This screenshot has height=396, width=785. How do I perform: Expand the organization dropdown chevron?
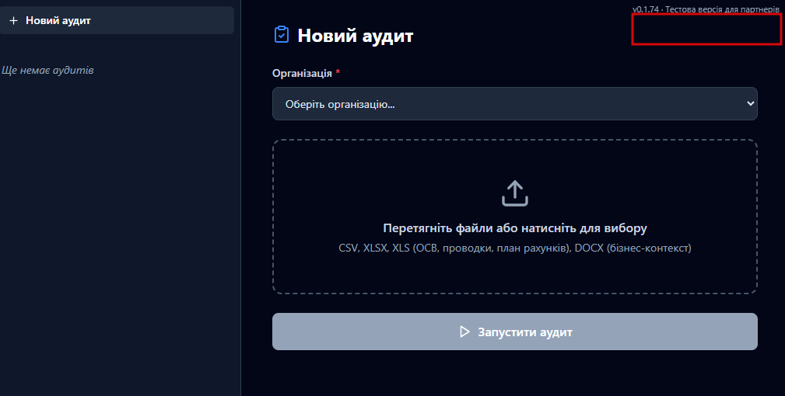[x=750, y=103]
